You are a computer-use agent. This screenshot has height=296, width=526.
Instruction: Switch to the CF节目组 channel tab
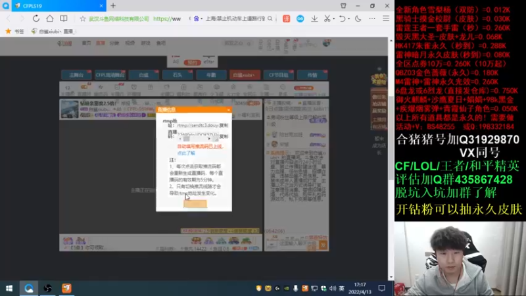pyautogui.click(x=278, y=75)
